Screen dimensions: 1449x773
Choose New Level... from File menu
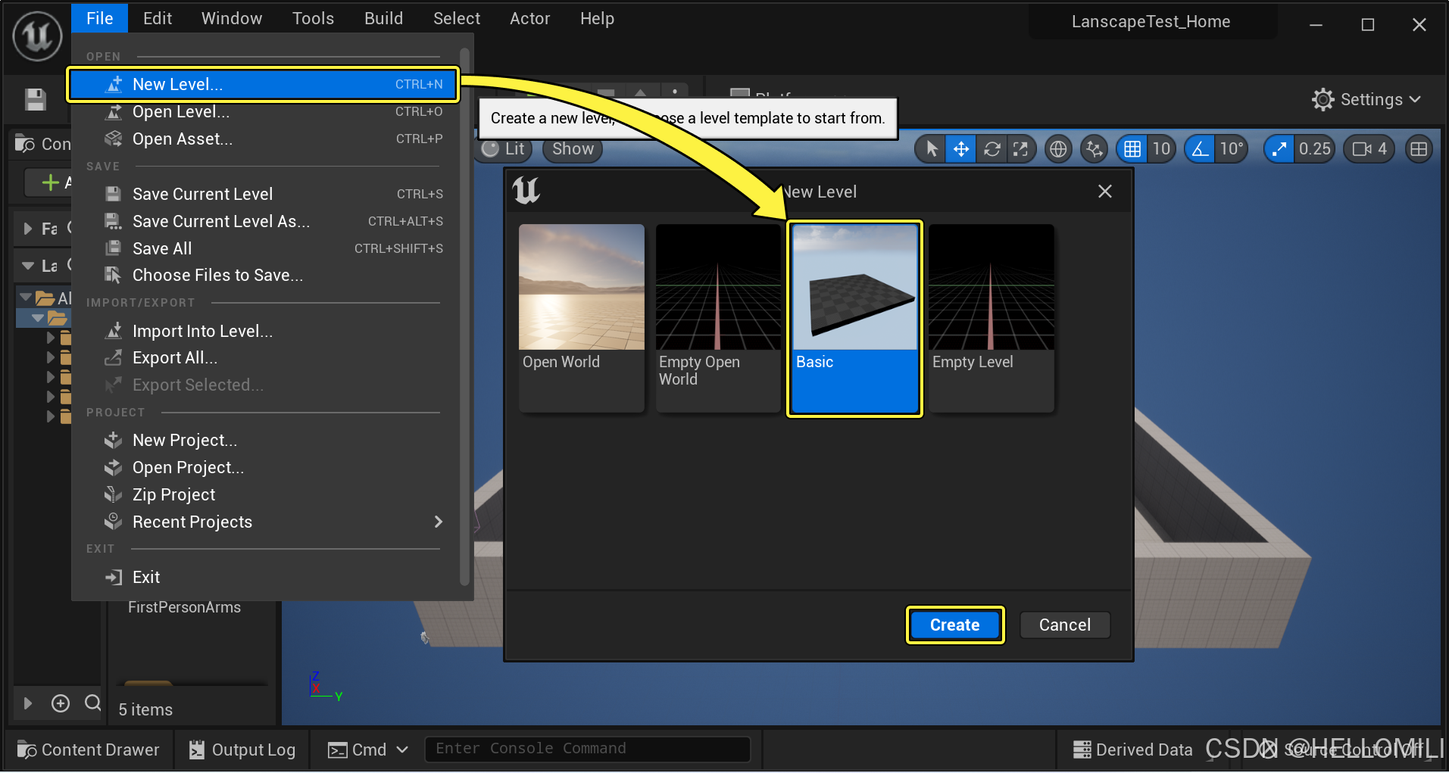point(263,84)
